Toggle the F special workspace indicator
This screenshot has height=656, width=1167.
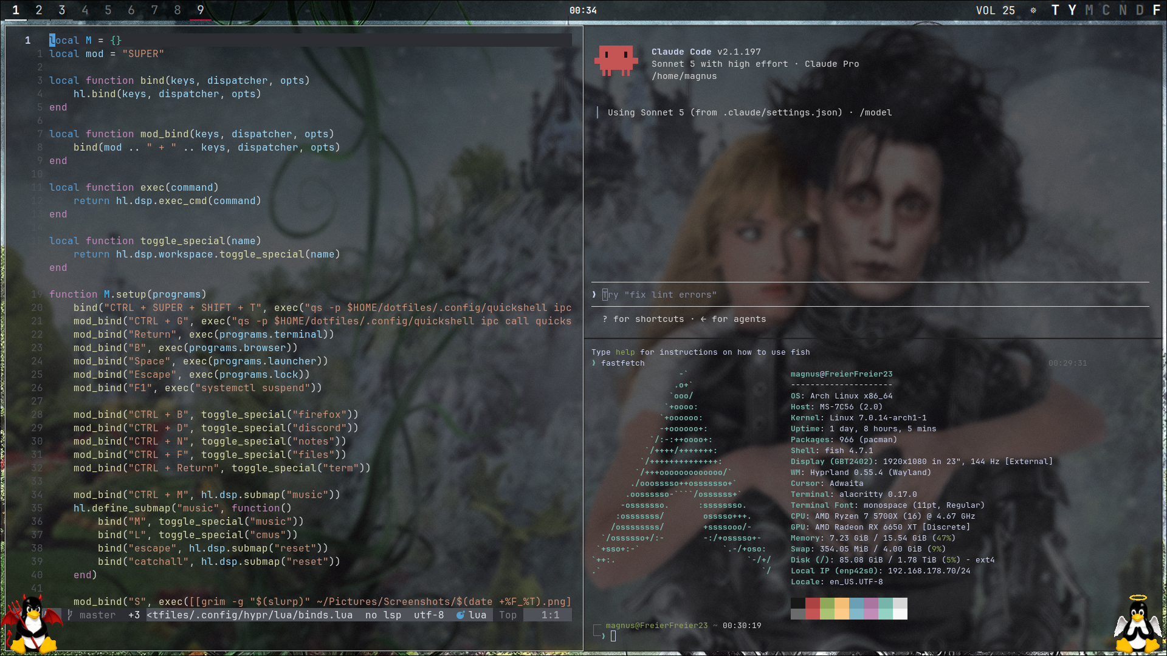coord(1156,10)
